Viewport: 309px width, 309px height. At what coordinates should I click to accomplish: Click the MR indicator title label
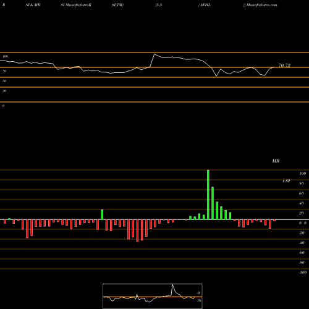(x=276, y=161)
